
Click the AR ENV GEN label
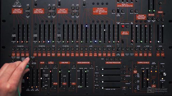[x=125, y=33]
